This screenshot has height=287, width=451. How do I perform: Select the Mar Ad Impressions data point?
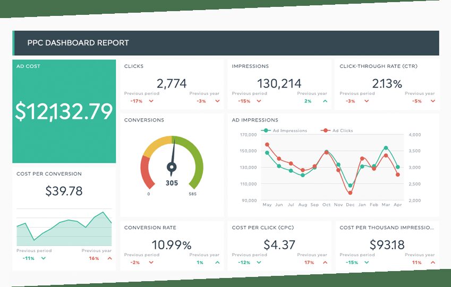tap(386, 148)
